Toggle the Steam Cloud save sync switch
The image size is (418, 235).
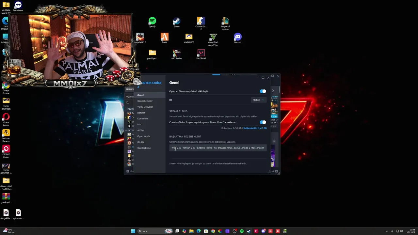pyautogui.click(x=263, y=122)
